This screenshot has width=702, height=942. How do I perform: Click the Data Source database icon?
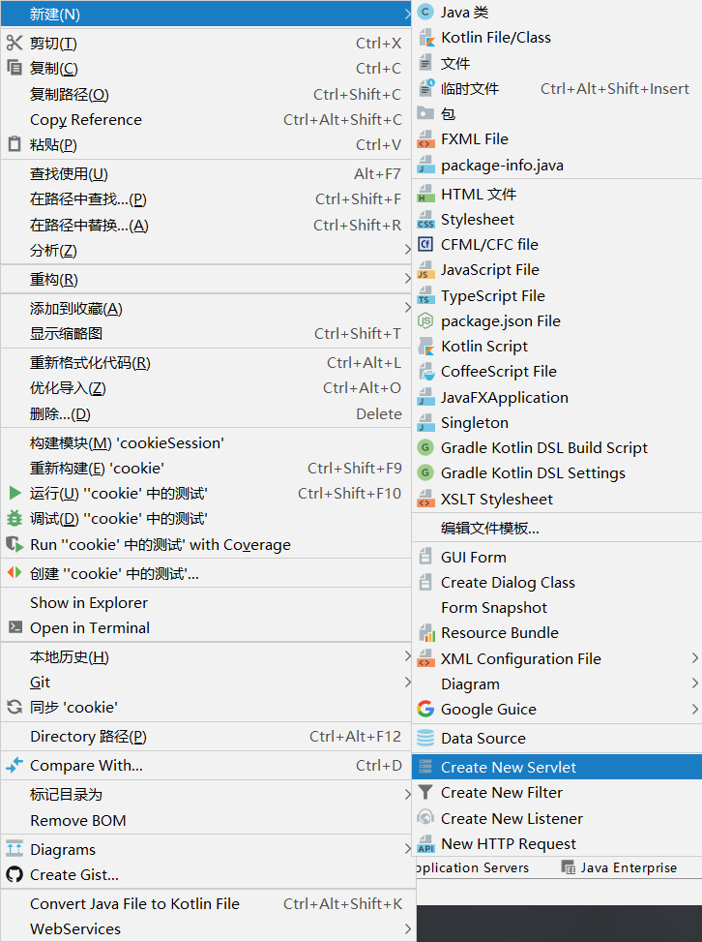coord(425,738)
